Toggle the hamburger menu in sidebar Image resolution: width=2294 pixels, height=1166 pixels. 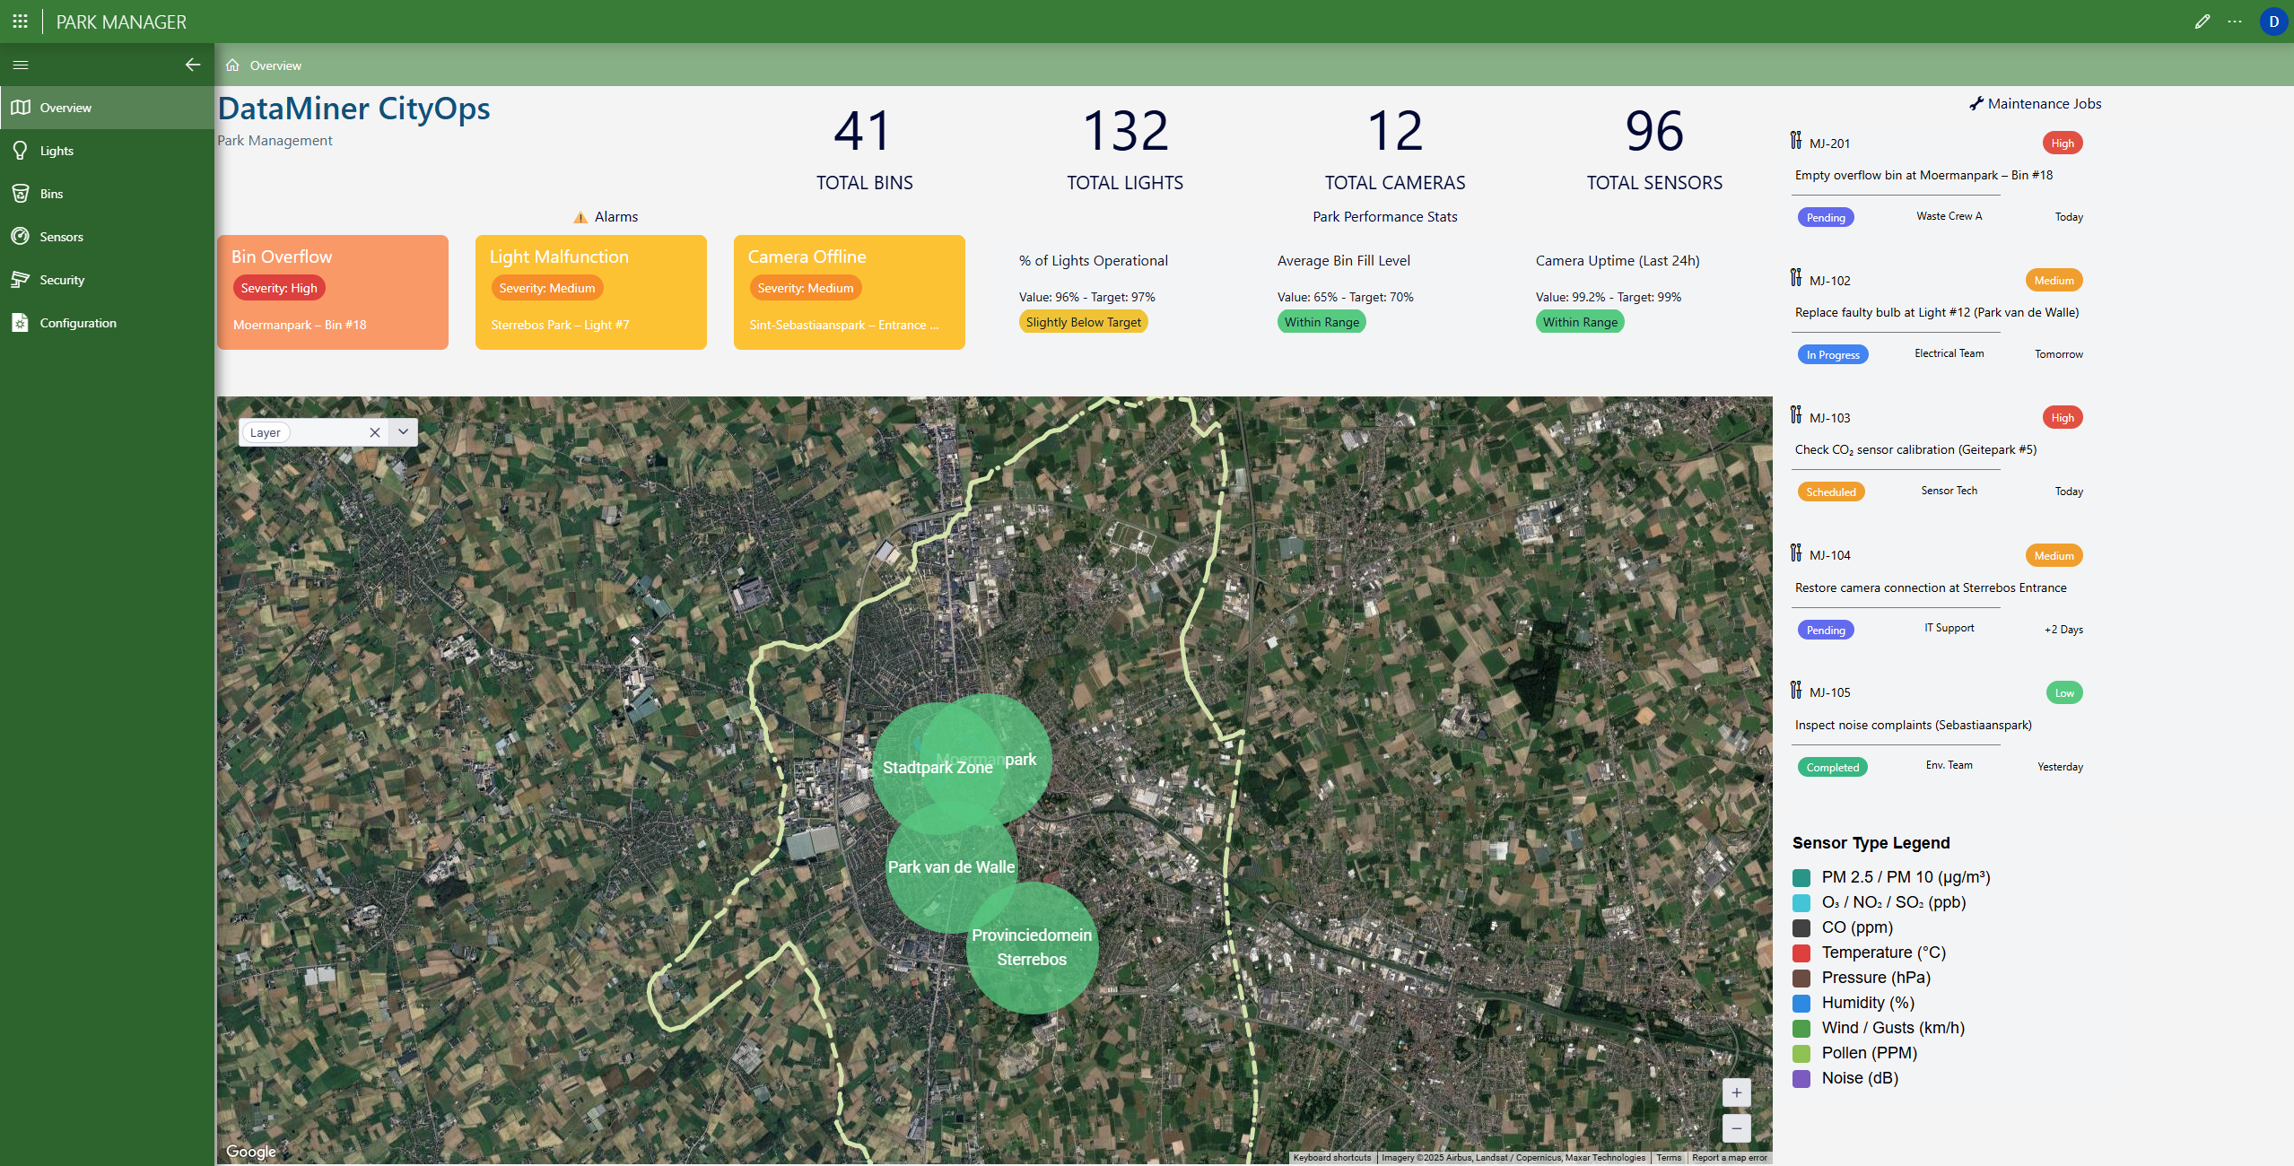pos(21,65)
